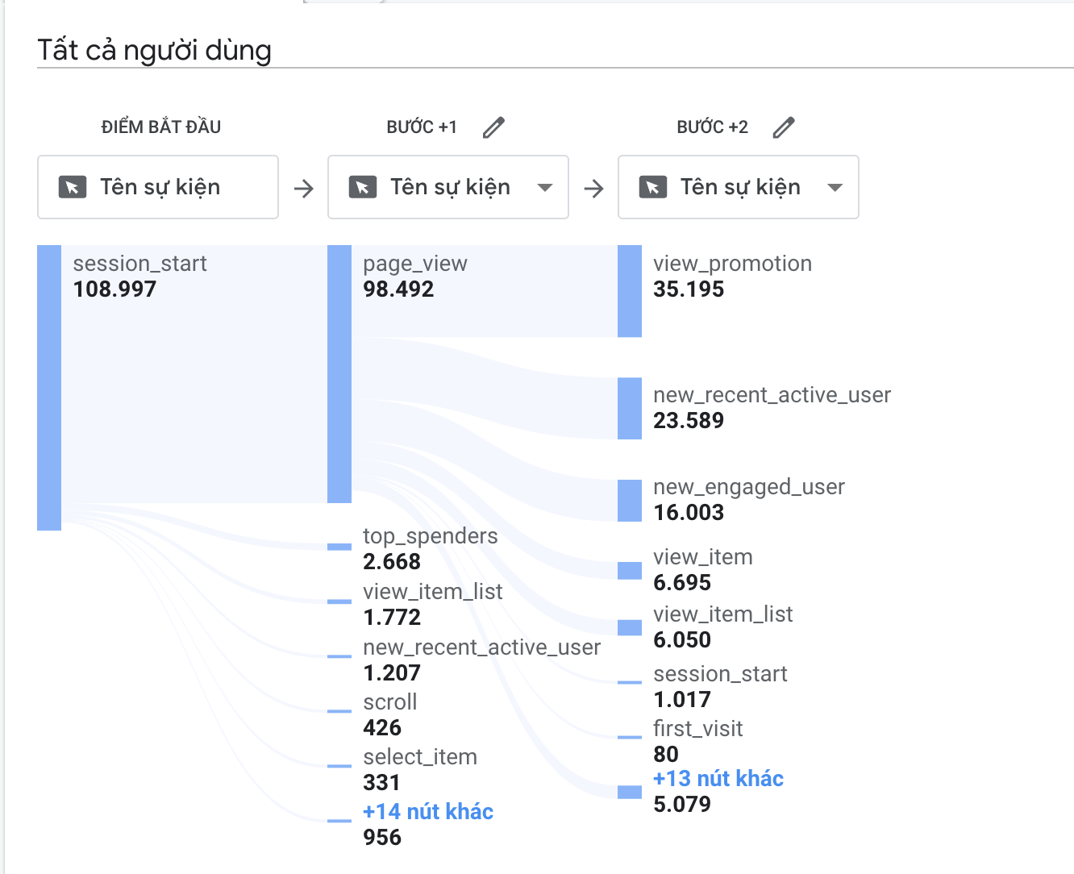Click the step +1 new_recent_active_user label
The width and height of the screenshot is (1074, 874).
click(x=482, y=647)
